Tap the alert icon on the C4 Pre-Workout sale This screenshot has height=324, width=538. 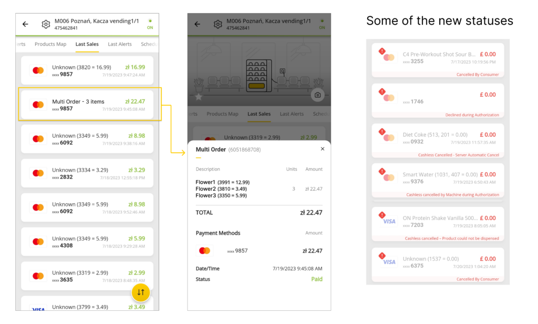(382, 51)
